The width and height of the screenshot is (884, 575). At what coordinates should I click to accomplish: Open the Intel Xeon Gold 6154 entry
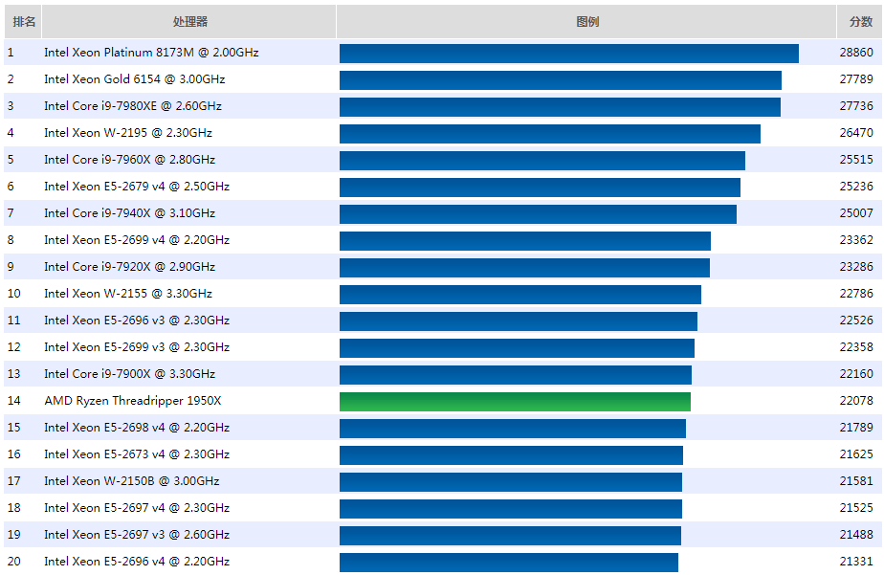coord(134,79)
